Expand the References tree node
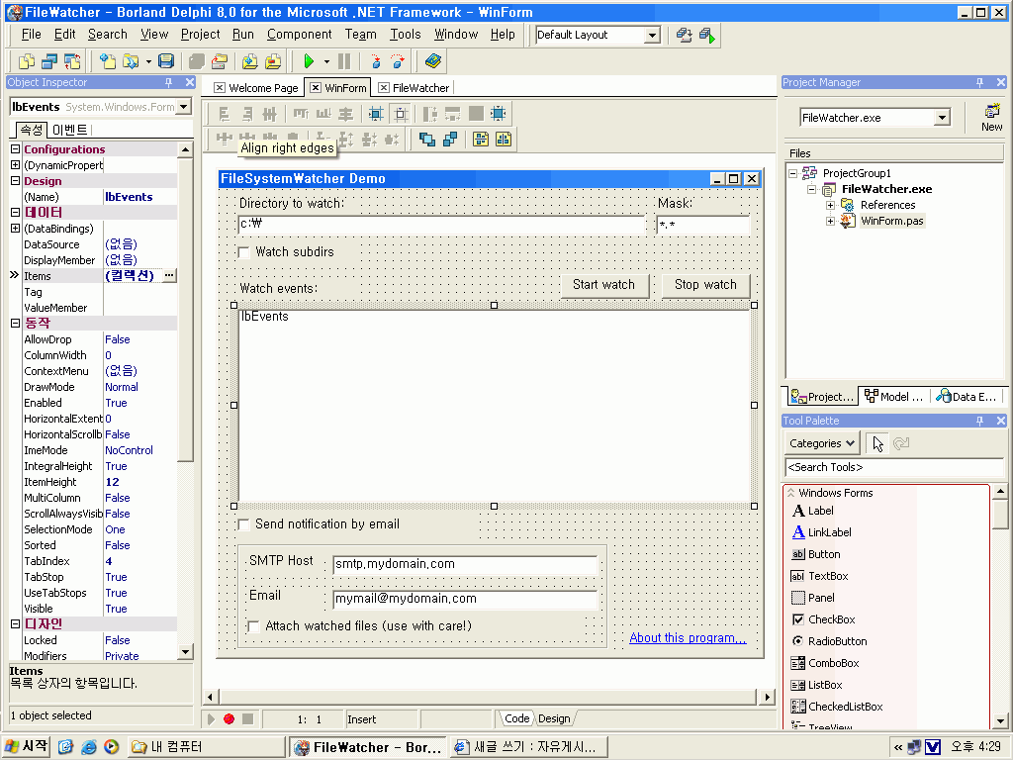Screen dimensions: 1013x760 (831, 205)
